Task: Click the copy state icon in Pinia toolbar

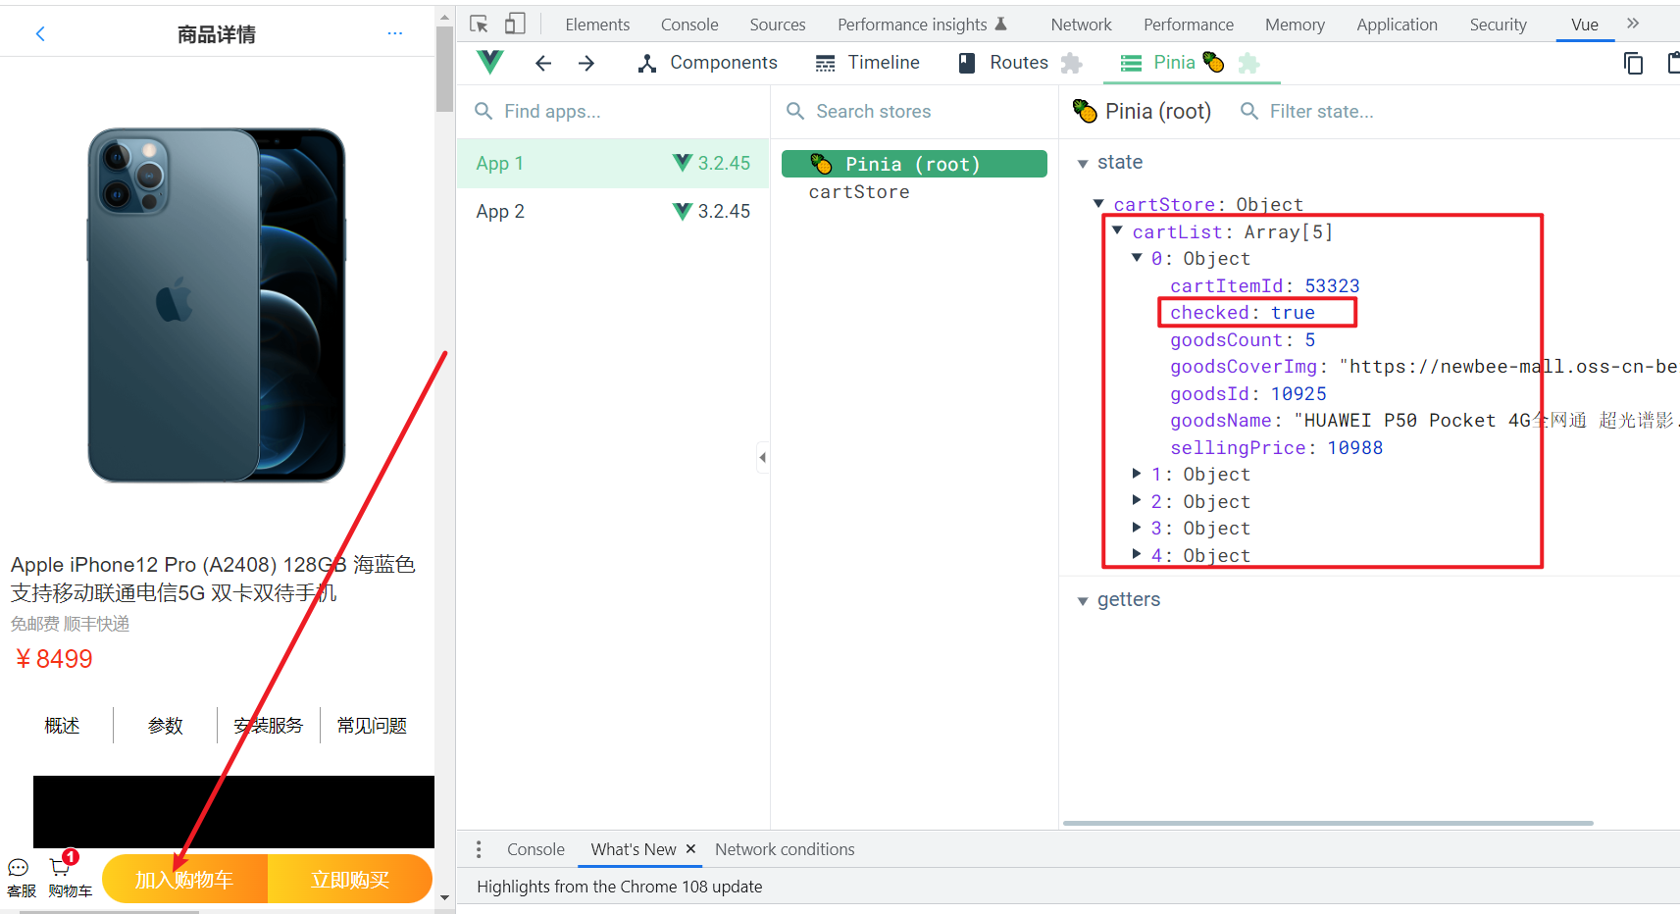Action: [x=1633, y=63]
